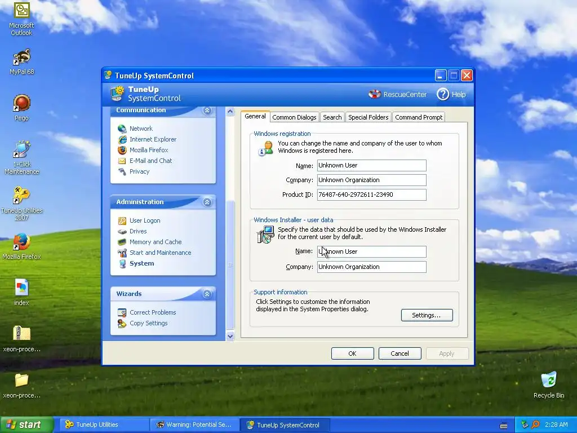Open Microsoft Outlook desktop icon
The width and height of the screenshot is (577, 433).
click(21, 19)
